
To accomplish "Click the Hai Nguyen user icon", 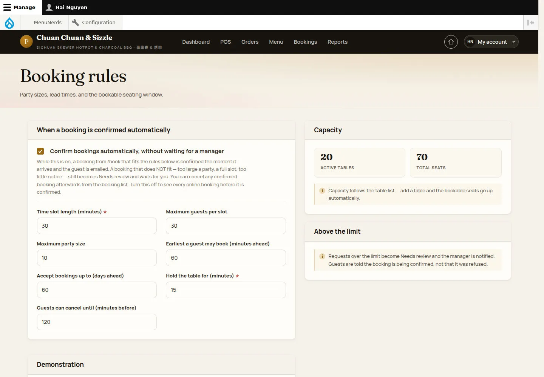I will pyautogui.click(x=49, y=7).
